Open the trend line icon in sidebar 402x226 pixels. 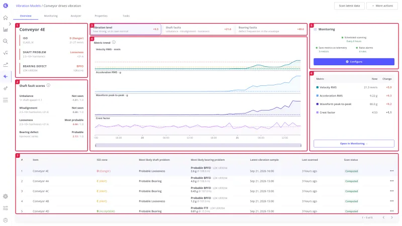click(x=6, y=65)
